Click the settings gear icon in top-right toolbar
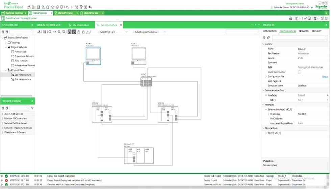The height and width of the screenshot is (189, 331). point(322,18)
